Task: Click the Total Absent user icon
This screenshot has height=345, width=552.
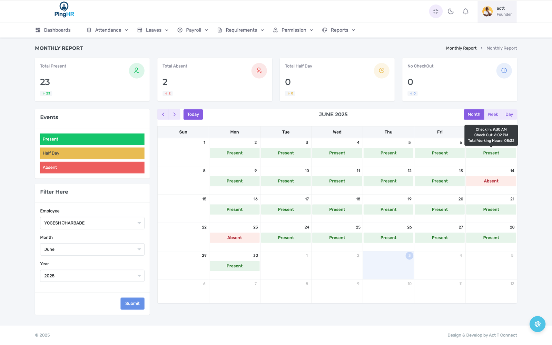Action: click(x=259, y=71)
